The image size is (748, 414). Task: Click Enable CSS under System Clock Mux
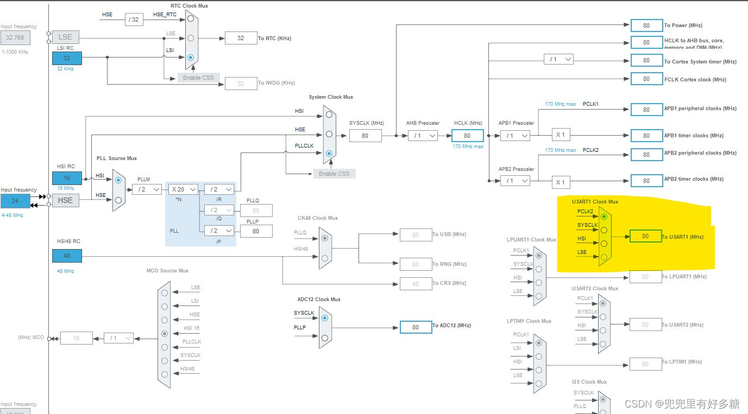(335, 174)
